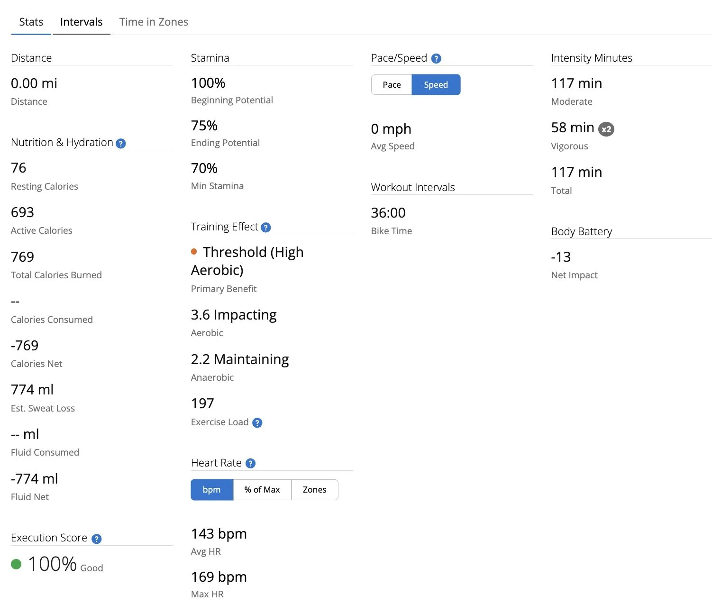Click the 3.6 Impacting aerobic value

click(x=234, y=315)
